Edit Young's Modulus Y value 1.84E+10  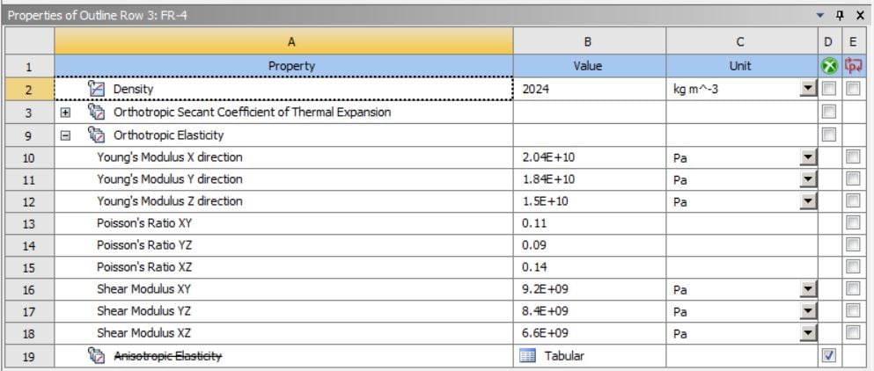548,179
